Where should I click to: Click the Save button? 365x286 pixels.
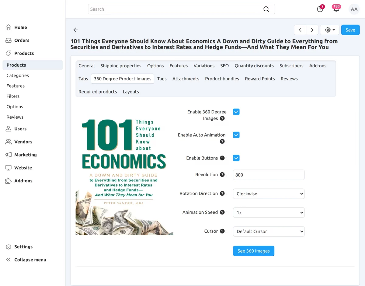(350, 30)
